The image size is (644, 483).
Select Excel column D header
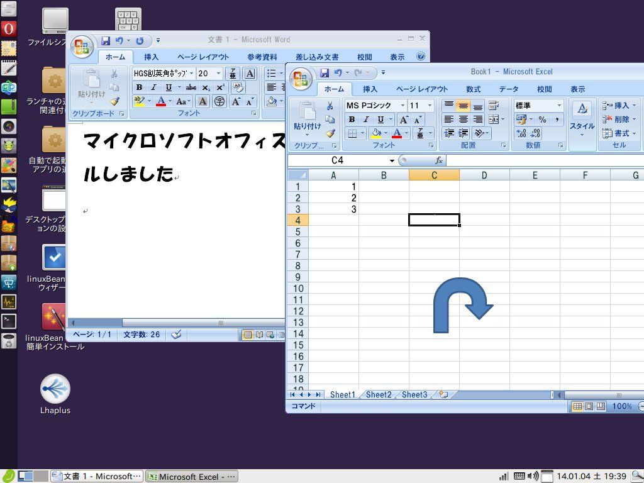point(484,175)
